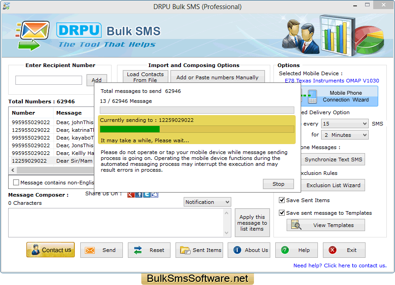Open the E78 Texas Instruments OMAP V1030 link
Screen dimensions: 395x285
[332, 81]
